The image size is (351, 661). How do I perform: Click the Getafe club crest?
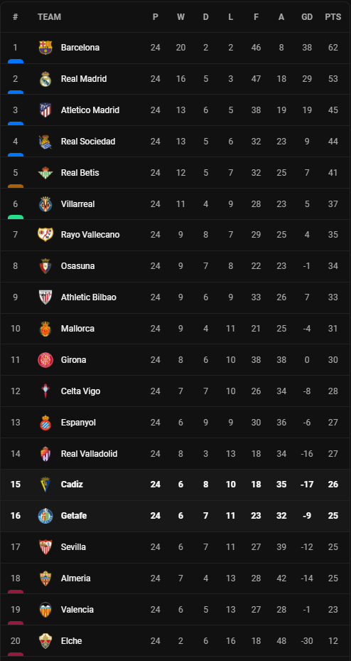pos(45,516)
